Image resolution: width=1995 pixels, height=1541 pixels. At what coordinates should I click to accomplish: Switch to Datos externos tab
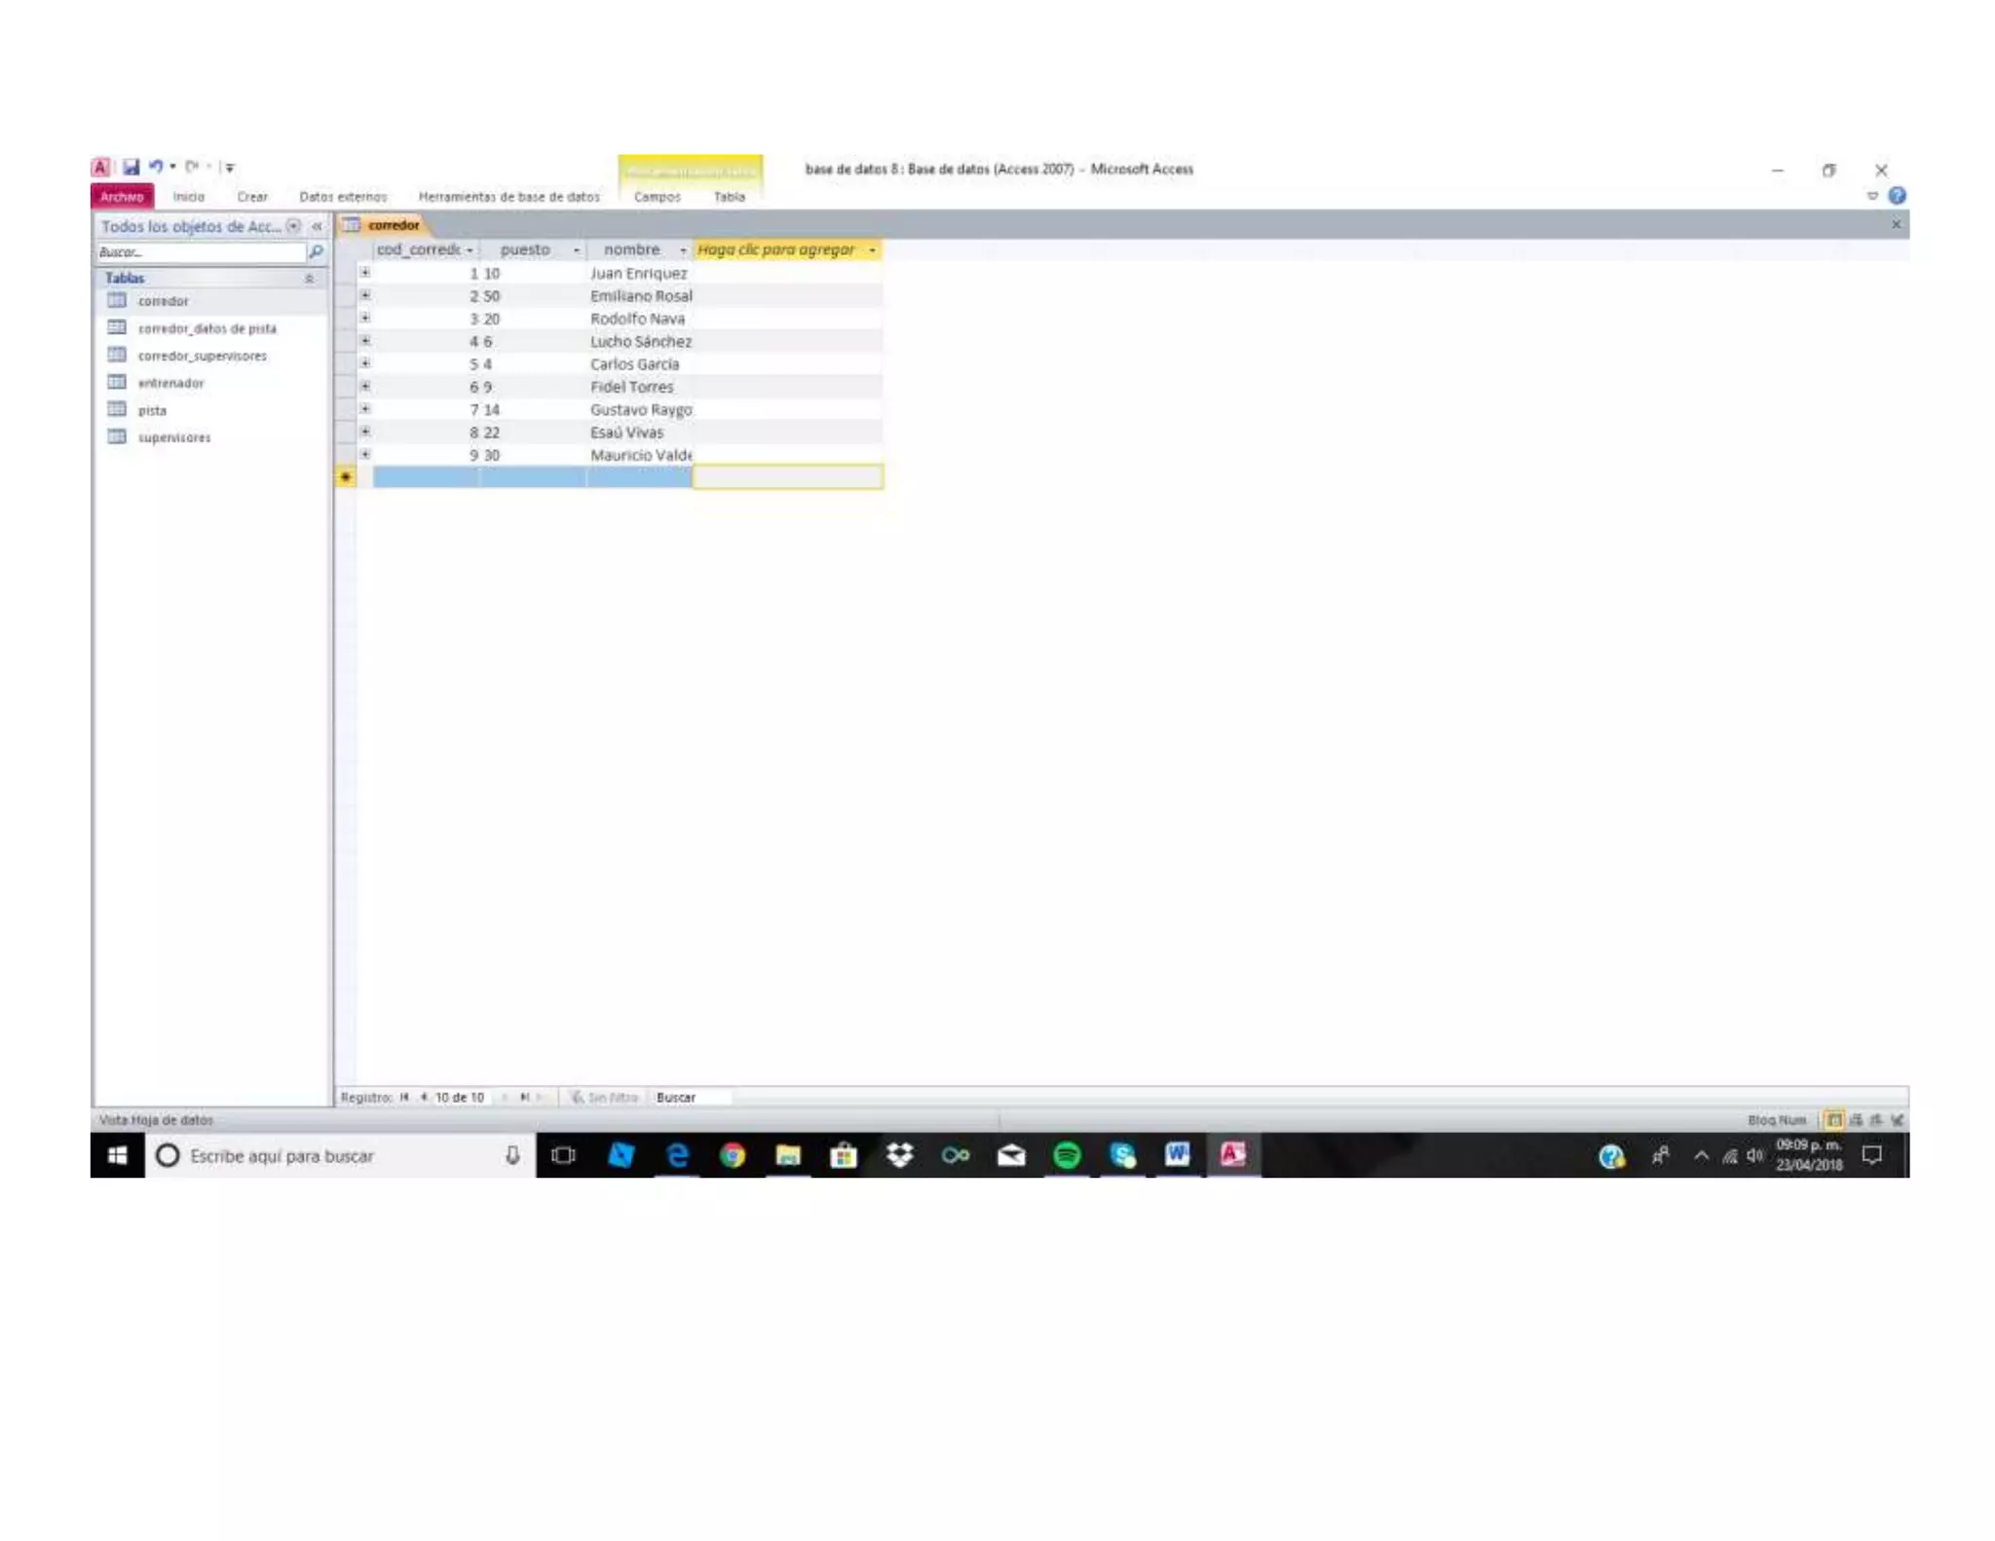[343, 197]
